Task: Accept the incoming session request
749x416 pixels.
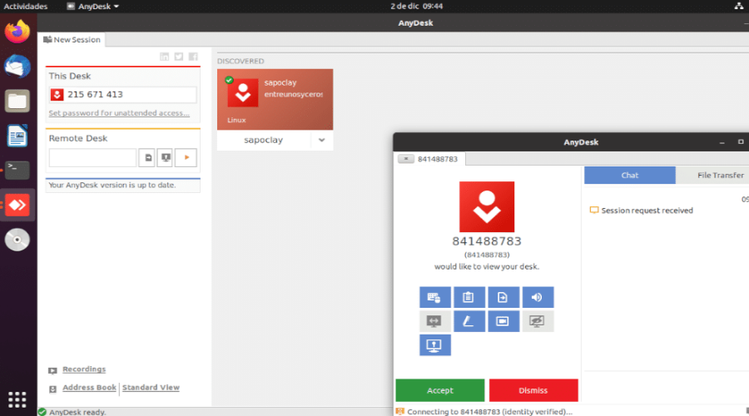Action: 440,390
